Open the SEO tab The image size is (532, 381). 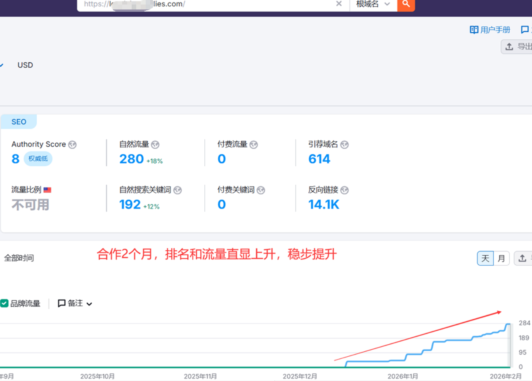pos(19,122)
